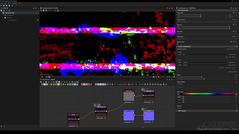
Task: Expand the Trim_Sheet_01 tree item
Action: click(3, 15)
